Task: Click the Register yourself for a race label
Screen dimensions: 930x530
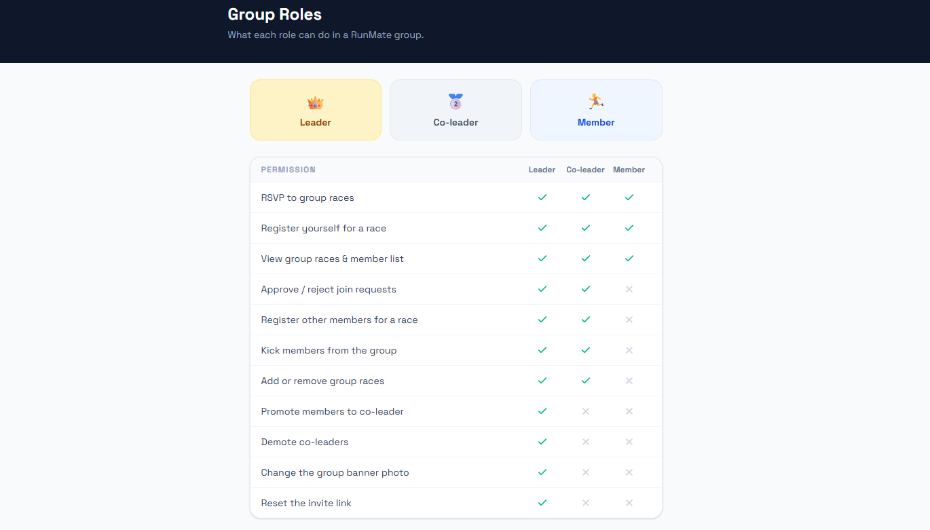Action: click(x=323, y=228)
